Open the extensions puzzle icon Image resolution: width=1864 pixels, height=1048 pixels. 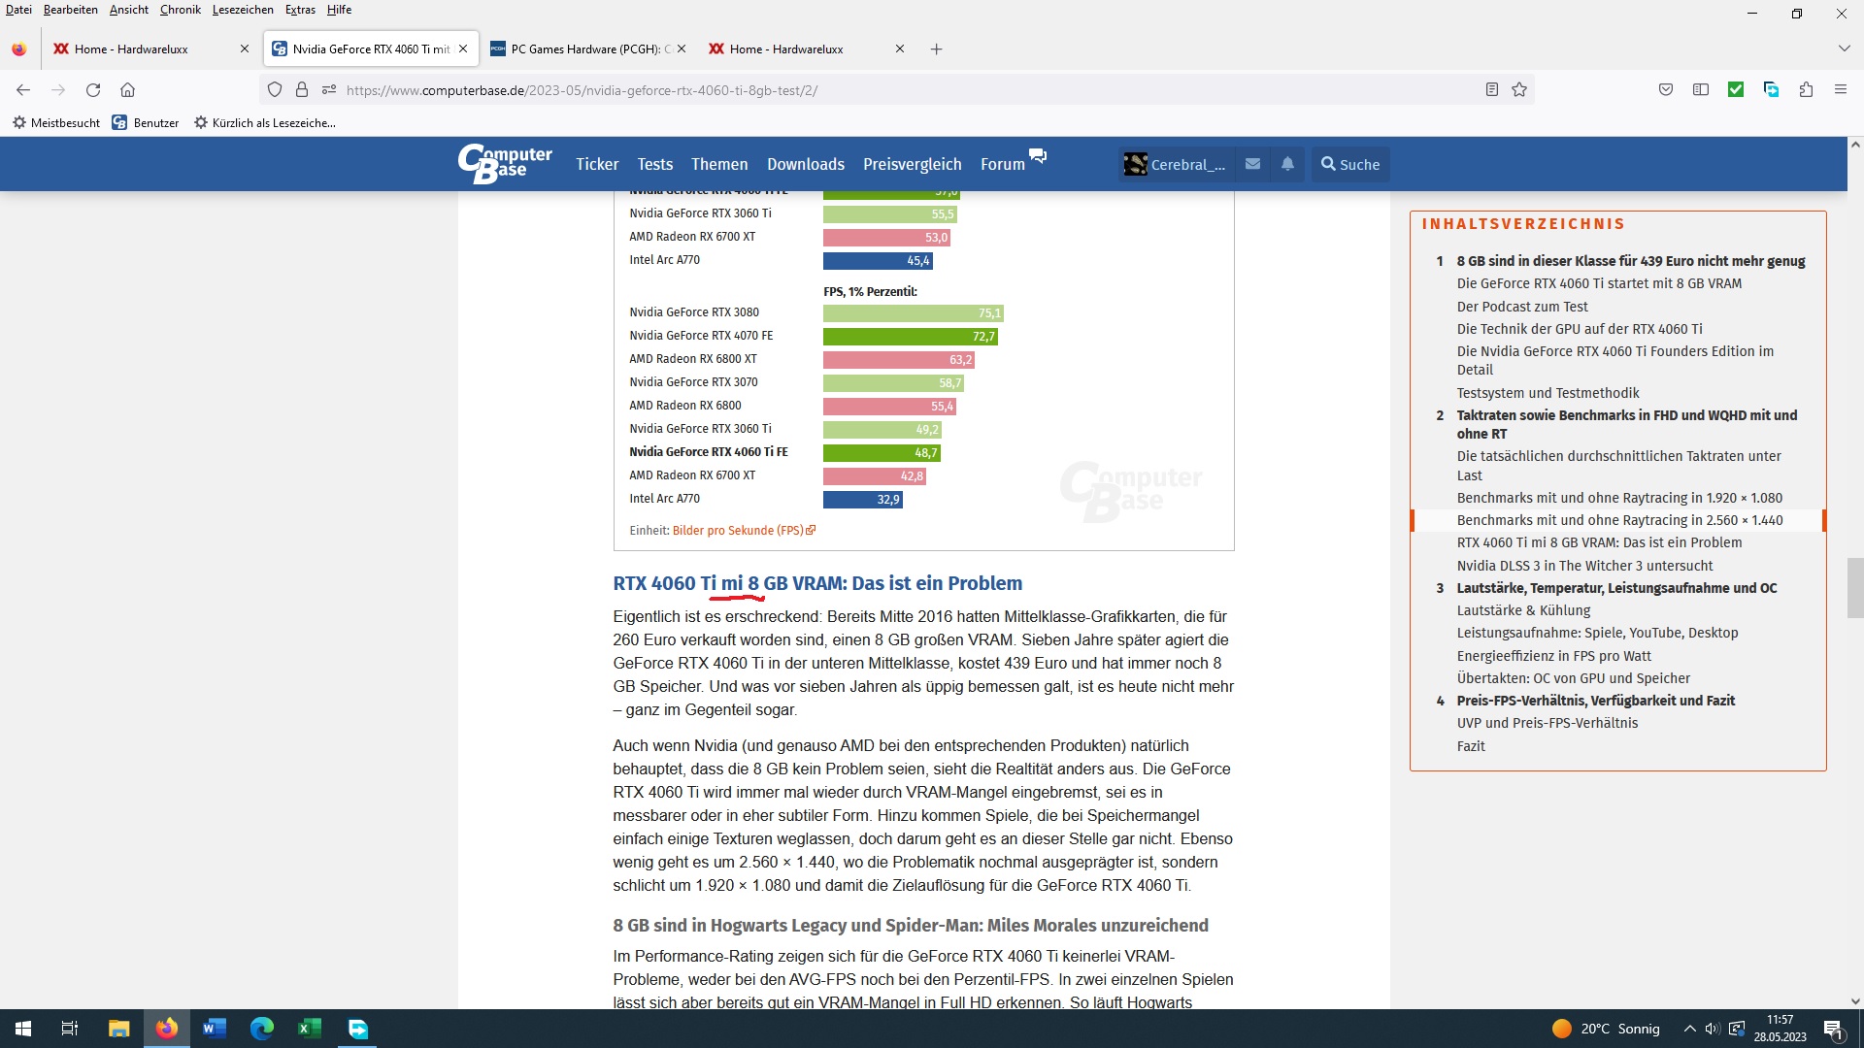(x=1806, y=89)
